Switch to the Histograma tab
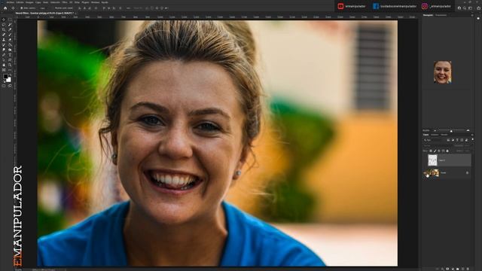The height and width of the screenshot is (271, 482). click(x=441, y=15)
